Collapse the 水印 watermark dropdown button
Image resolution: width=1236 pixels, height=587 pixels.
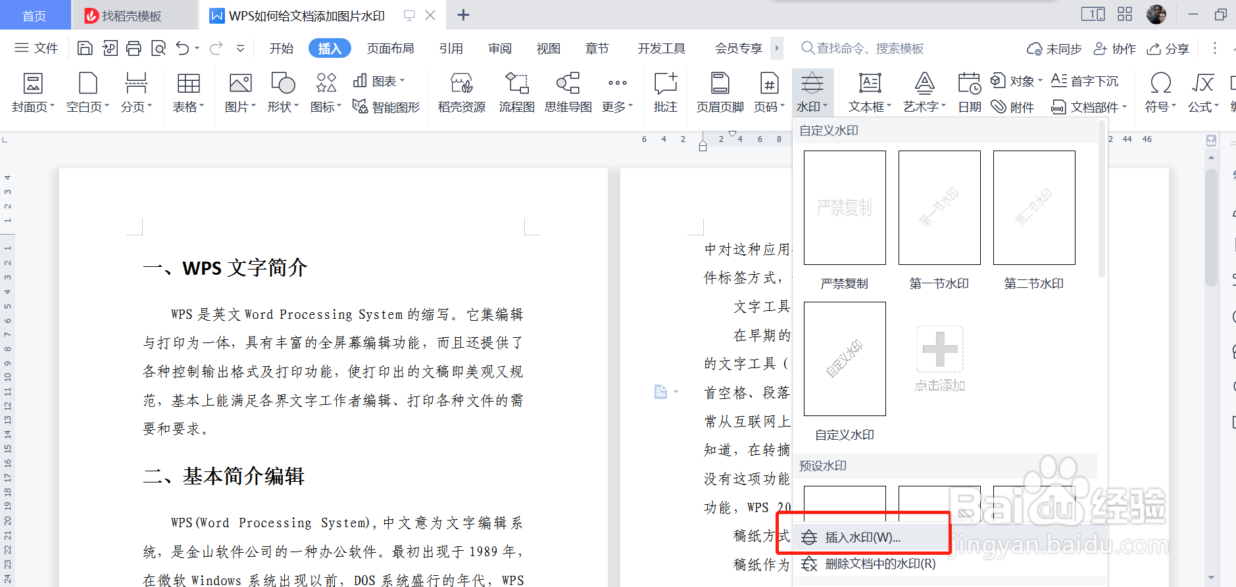(x=812, y=92)
